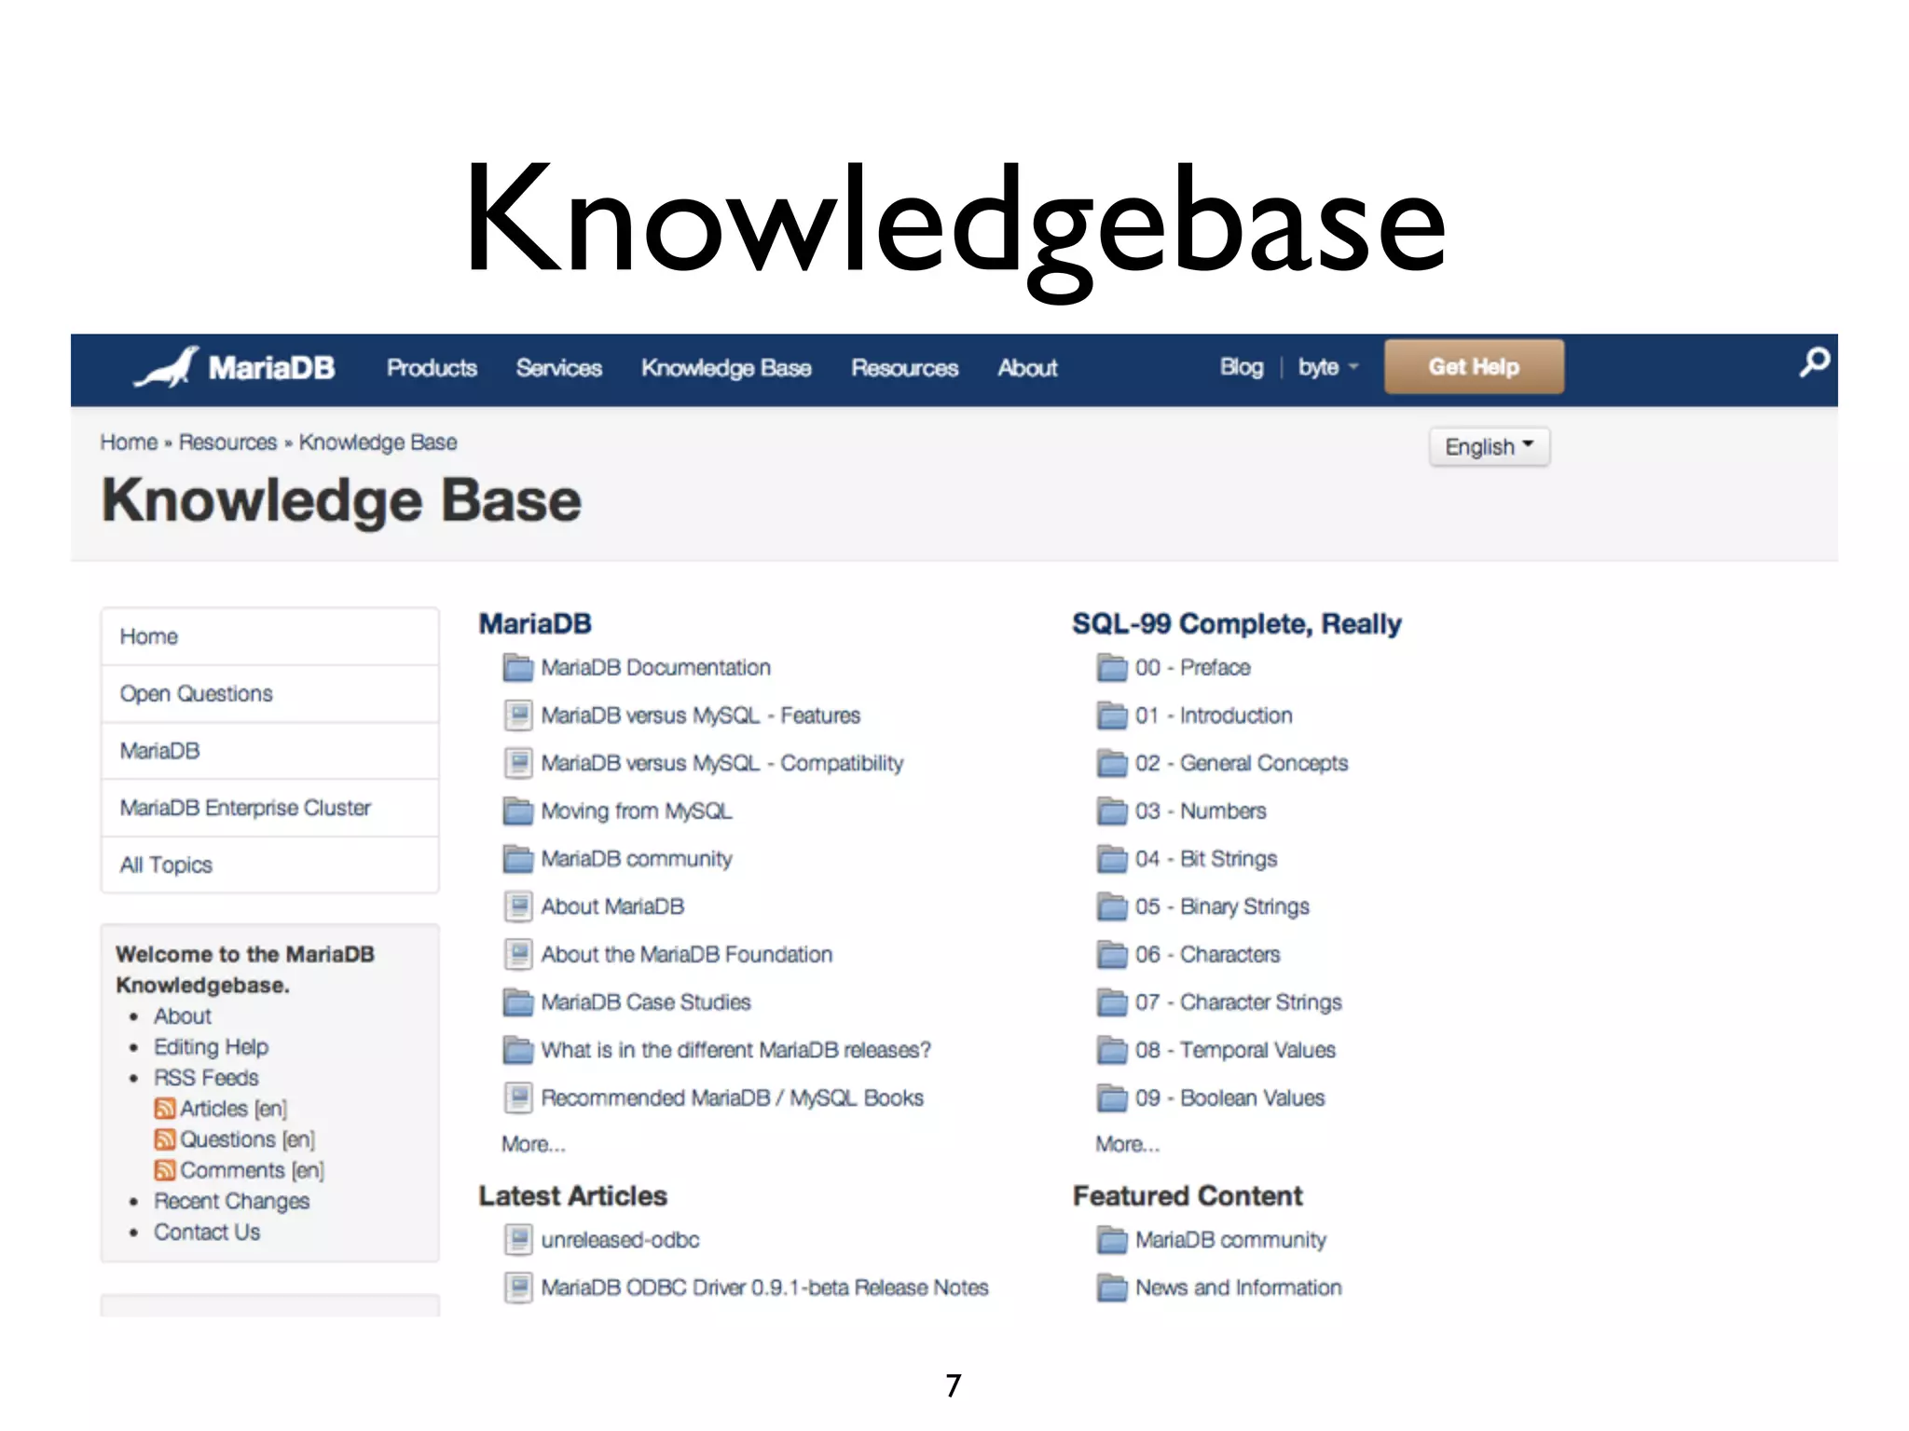Click Resources in the breadcrumb trail
Viewport: 1909px width, 1431px height.
coord(227,443)
